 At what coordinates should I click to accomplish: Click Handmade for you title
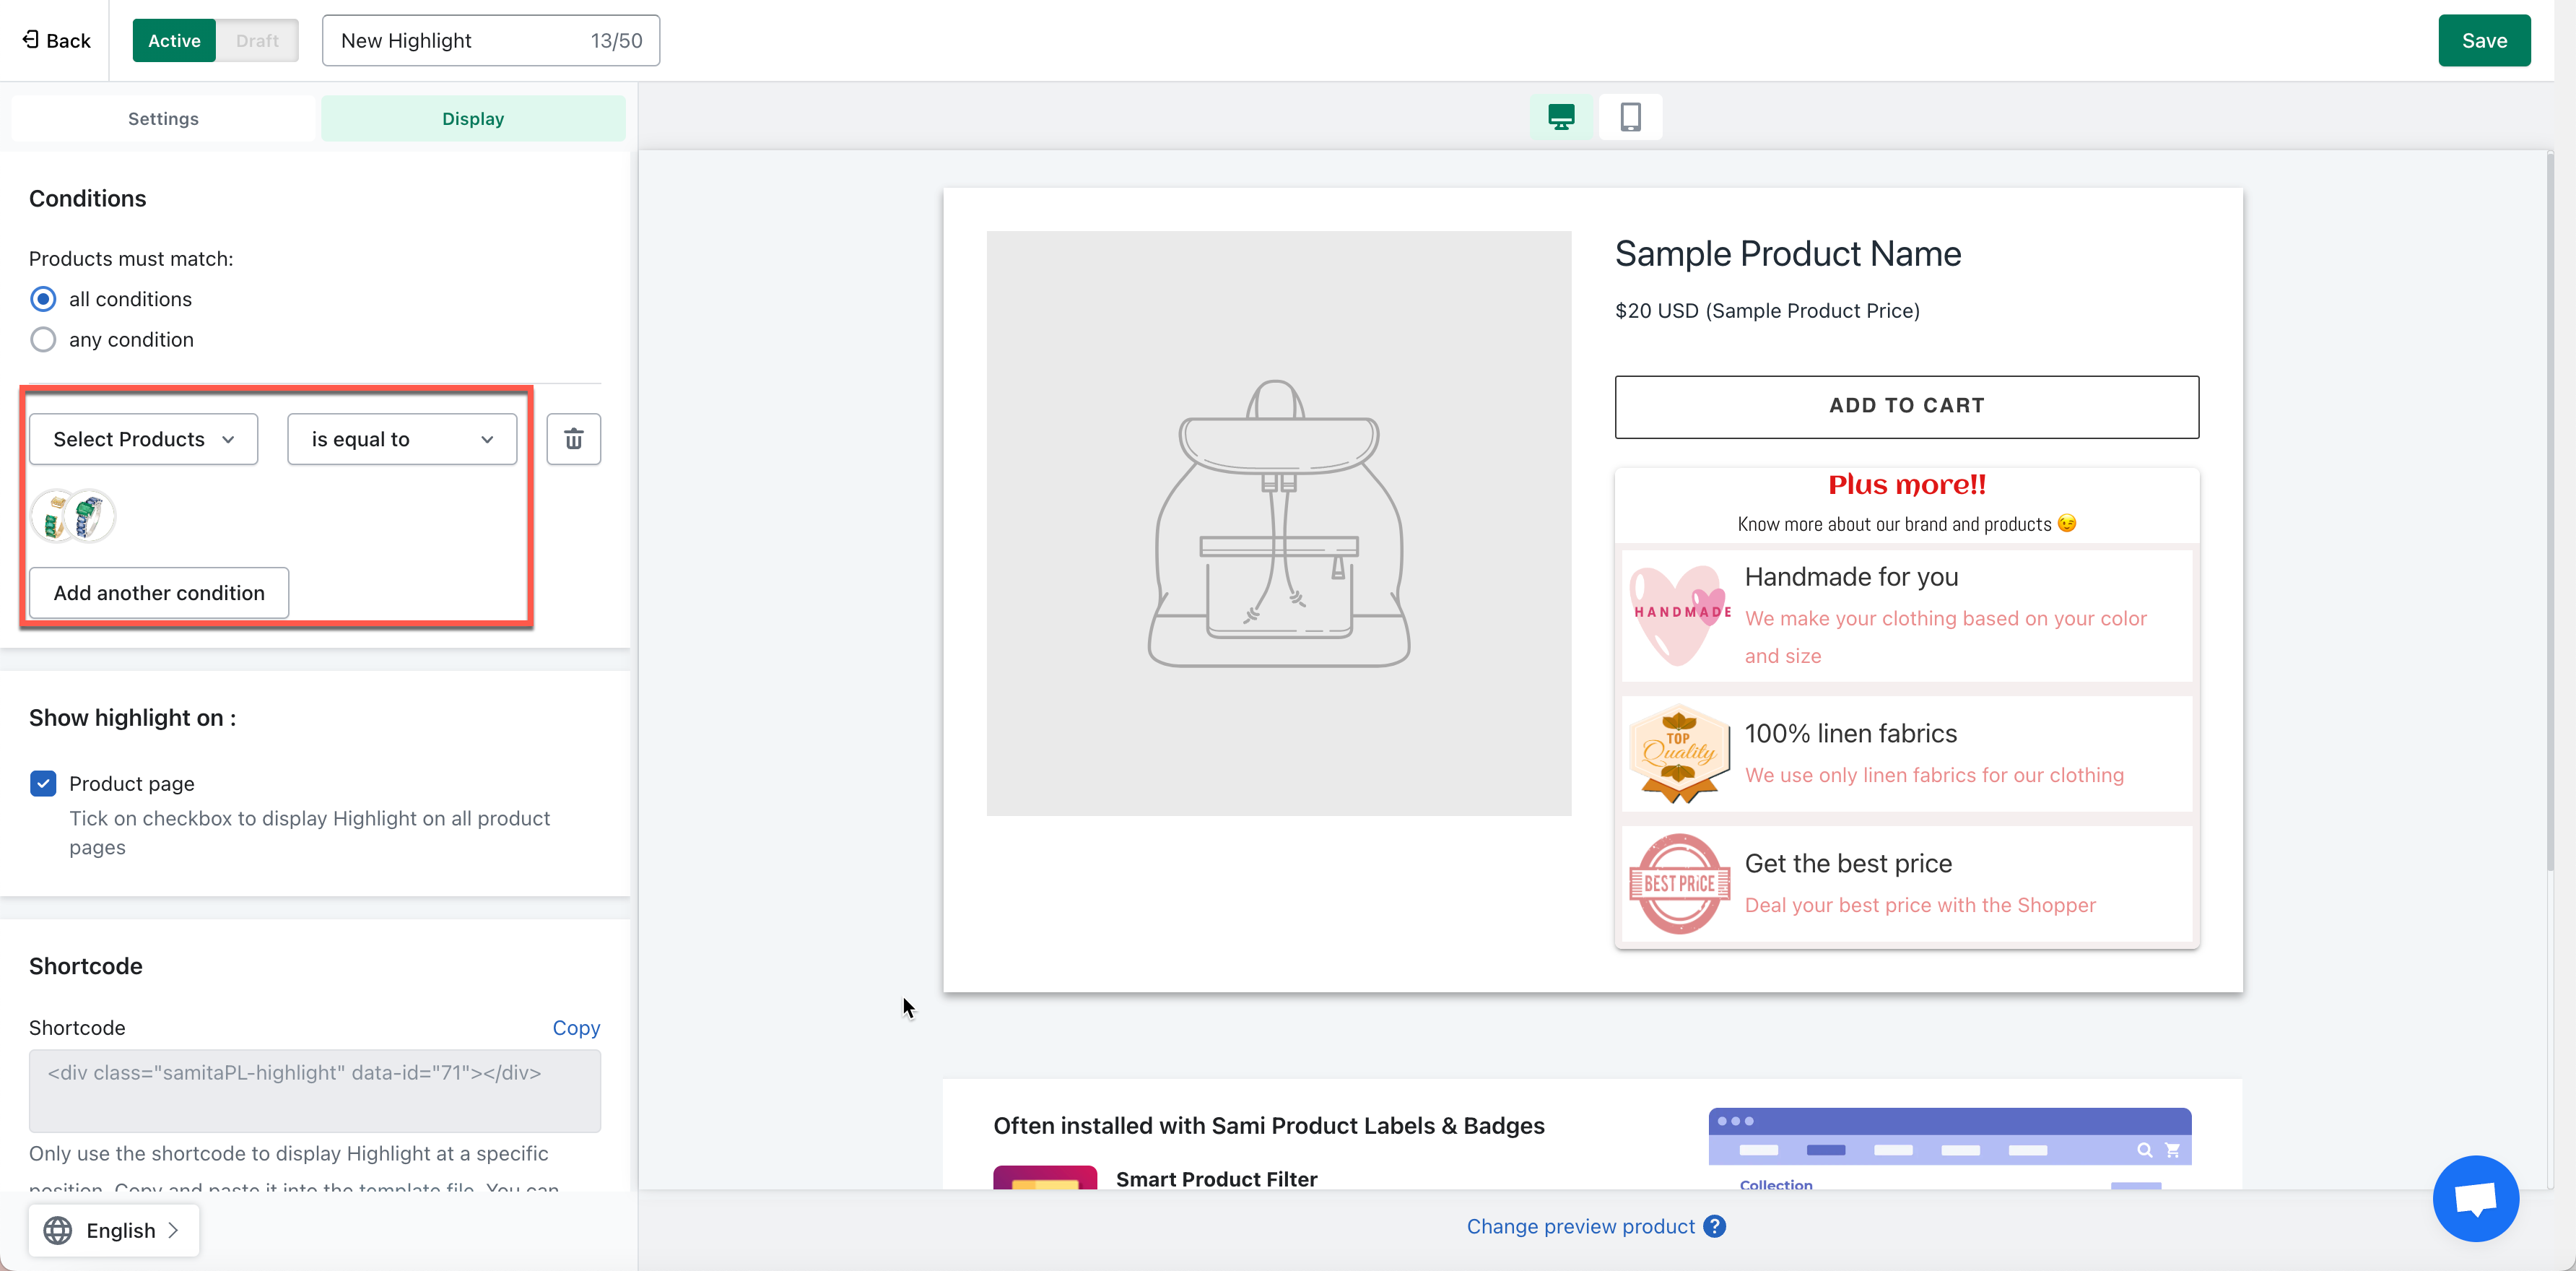tap(1851, 577)
